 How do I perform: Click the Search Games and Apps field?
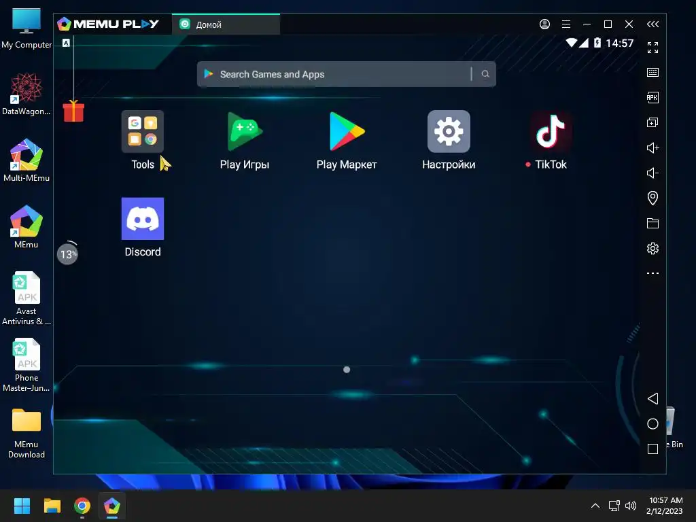click(346, 74)
